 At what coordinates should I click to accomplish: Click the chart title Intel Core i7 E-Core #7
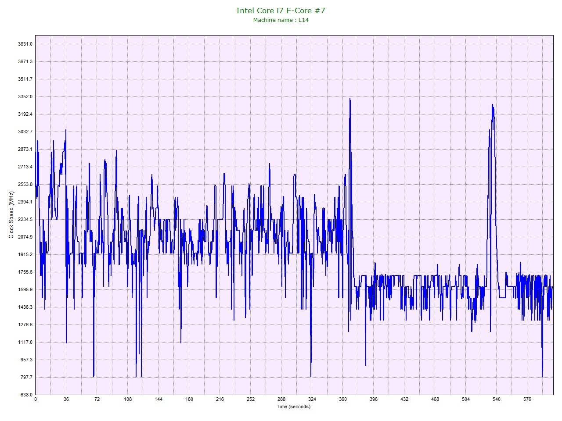(281, 10)
